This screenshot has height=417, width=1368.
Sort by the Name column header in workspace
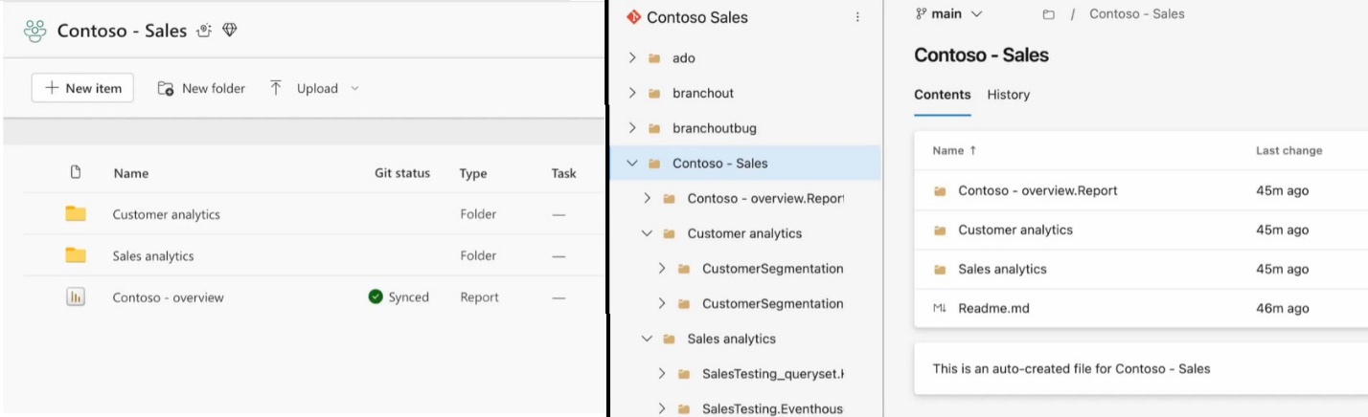pos(131,173)
